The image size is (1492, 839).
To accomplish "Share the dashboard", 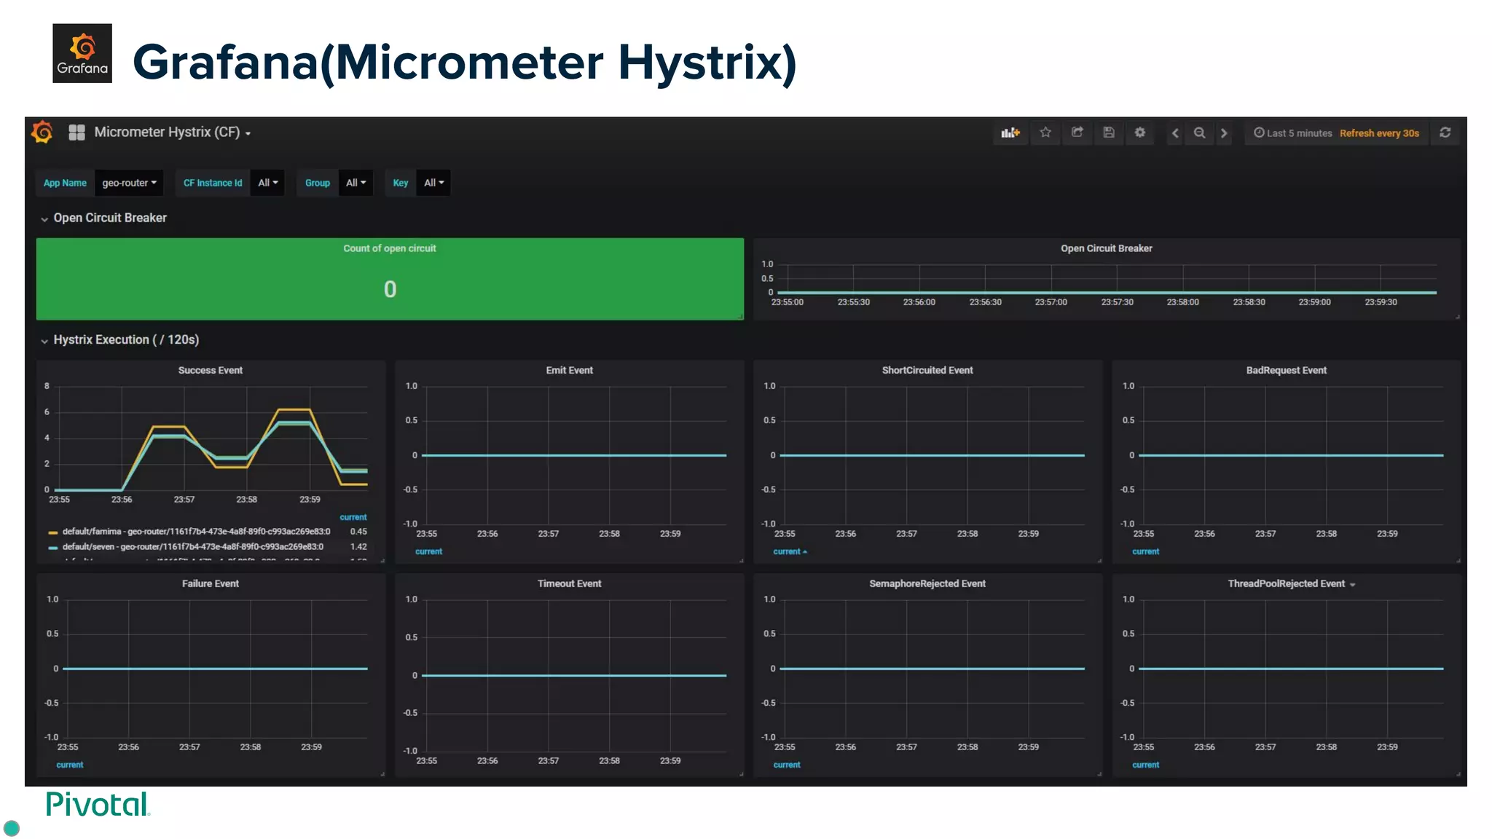I will point(1077,133).
